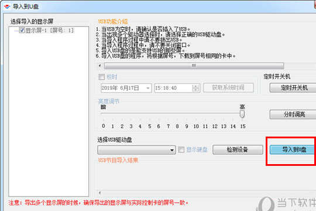Image resolution: width=316 pixels, height=211 pixels.
Task: Click the brightness slider track at tick 7
Action: pos(168,114)
